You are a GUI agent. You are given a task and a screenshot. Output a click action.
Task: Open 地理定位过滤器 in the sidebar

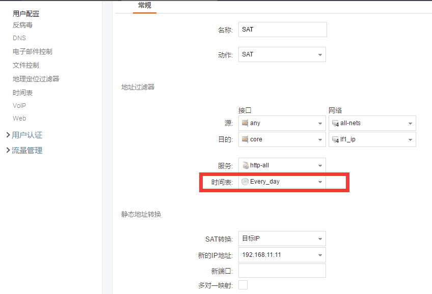(x=36, y=79)
